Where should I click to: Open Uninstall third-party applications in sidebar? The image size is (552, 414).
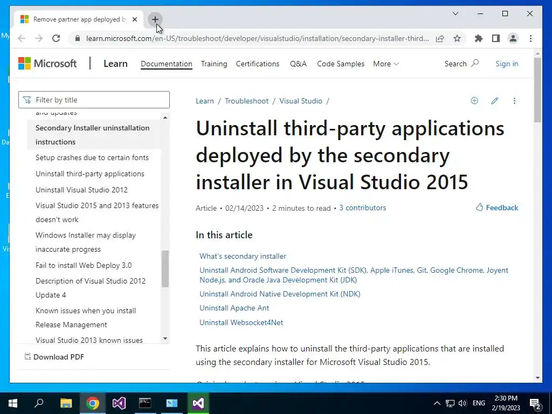pos(90,174)
